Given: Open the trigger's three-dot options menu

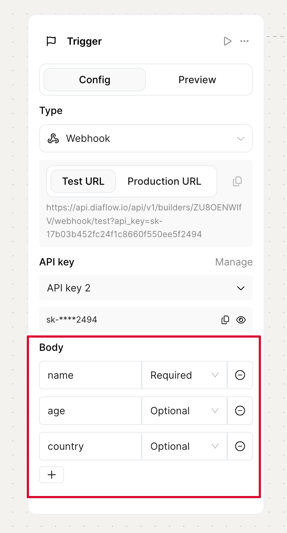Looking at the screenshot, I should [x=244, y=41].
